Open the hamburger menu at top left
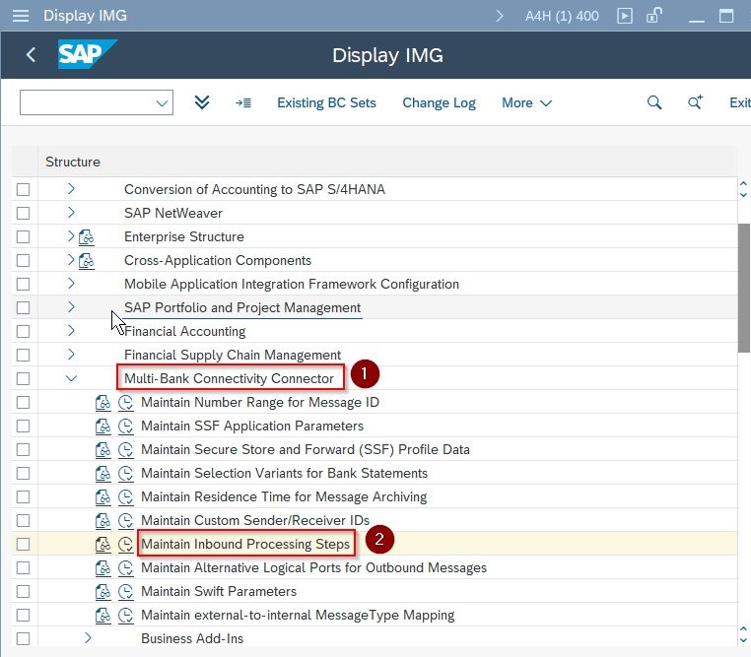 [20, 16]
